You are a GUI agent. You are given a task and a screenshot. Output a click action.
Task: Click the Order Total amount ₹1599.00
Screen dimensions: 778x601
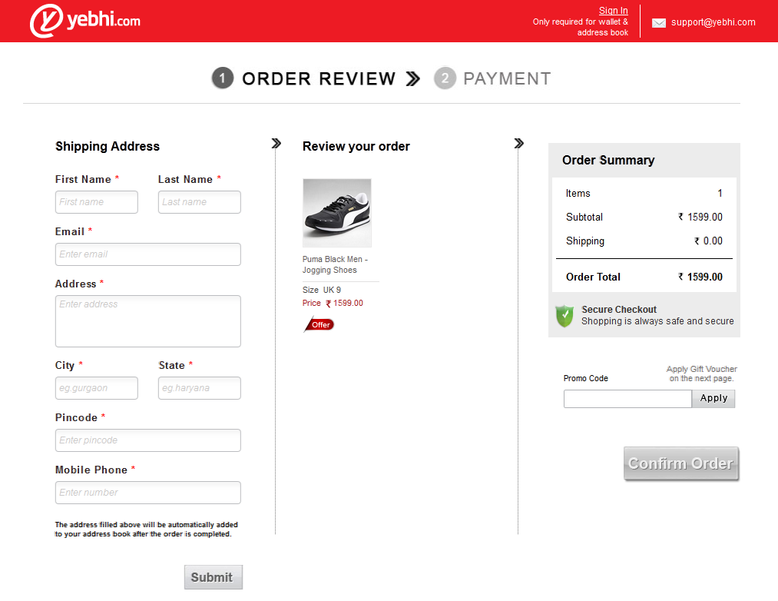pos(700,277)
